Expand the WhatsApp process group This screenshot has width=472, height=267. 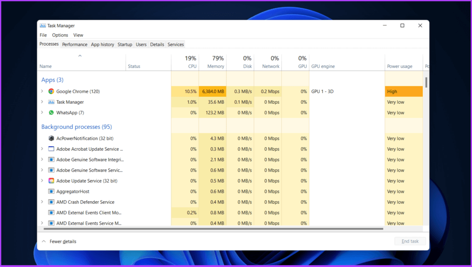coord(42,112)
